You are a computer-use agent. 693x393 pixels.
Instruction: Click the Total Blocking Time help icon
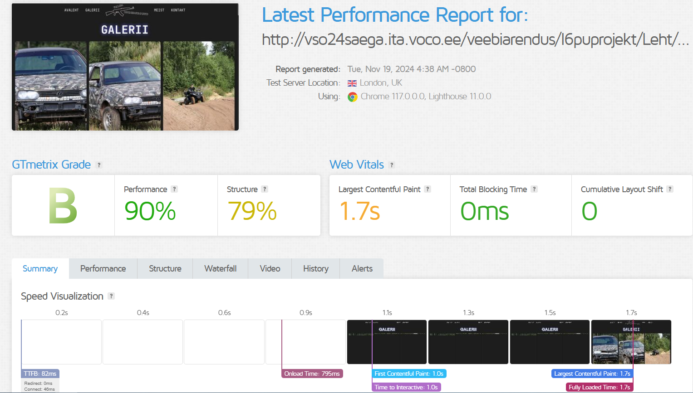coord(534,189)
